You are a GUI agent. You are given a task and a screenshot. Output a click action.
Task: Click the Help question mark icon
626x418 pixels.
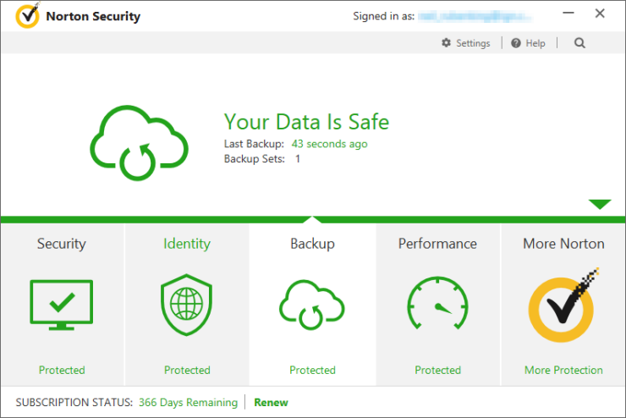click(516, 43)
